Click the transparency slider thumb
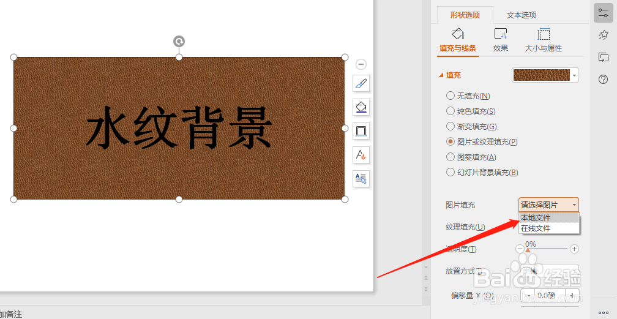 (528, 250)
